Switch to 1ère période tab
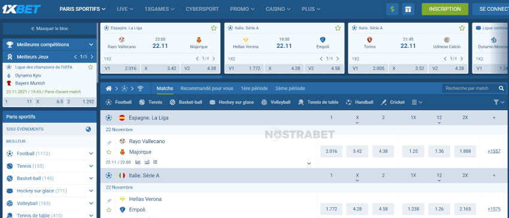The height and width of the screenshot is (218, 509). tap(254, 89)
